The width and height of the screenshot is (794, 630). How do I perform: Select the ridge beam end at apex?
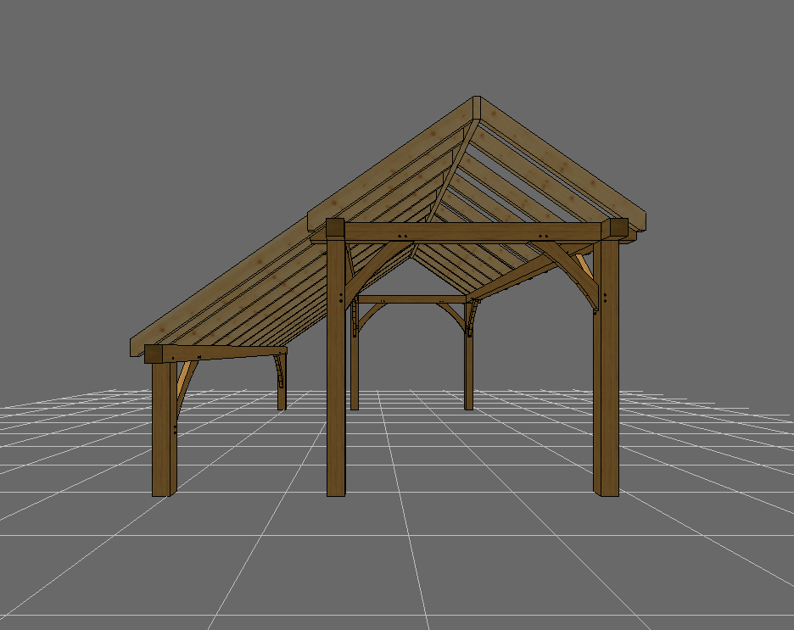[476, 109]
